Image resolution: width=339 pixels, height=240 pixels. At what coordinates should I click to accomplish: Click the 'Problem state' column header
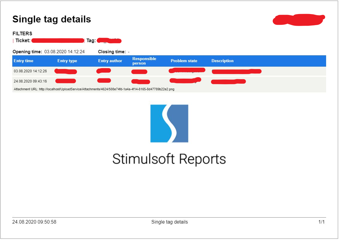[184, 61]
